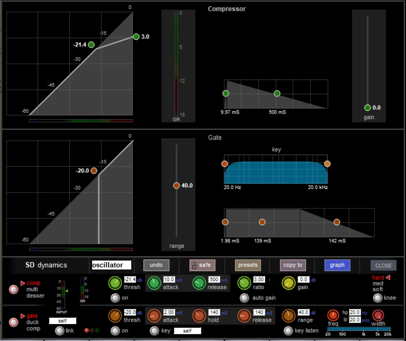Click the gate range knob
This screenshot has height=341, width=406.
289,316
